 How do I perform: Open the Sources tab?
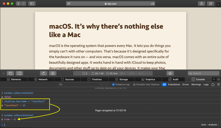coord(67,79)
